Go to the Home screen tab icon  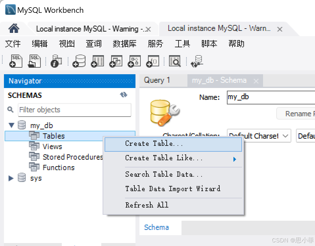[x=14, y=28]
